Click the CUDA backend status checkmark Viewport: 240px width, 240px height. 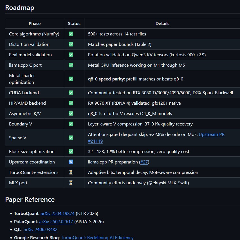point(71,93)
